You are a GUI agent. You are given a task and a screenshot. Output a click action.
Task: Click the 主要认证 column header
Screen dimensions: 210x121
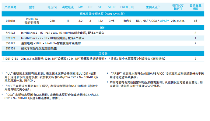pos(152,7)
